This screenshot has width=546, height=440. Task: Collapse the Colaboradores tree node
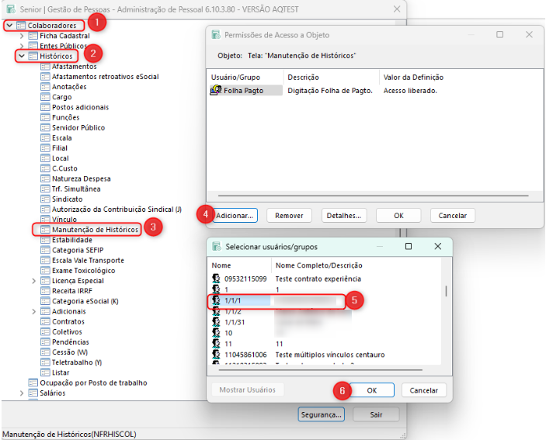[9, 26]
